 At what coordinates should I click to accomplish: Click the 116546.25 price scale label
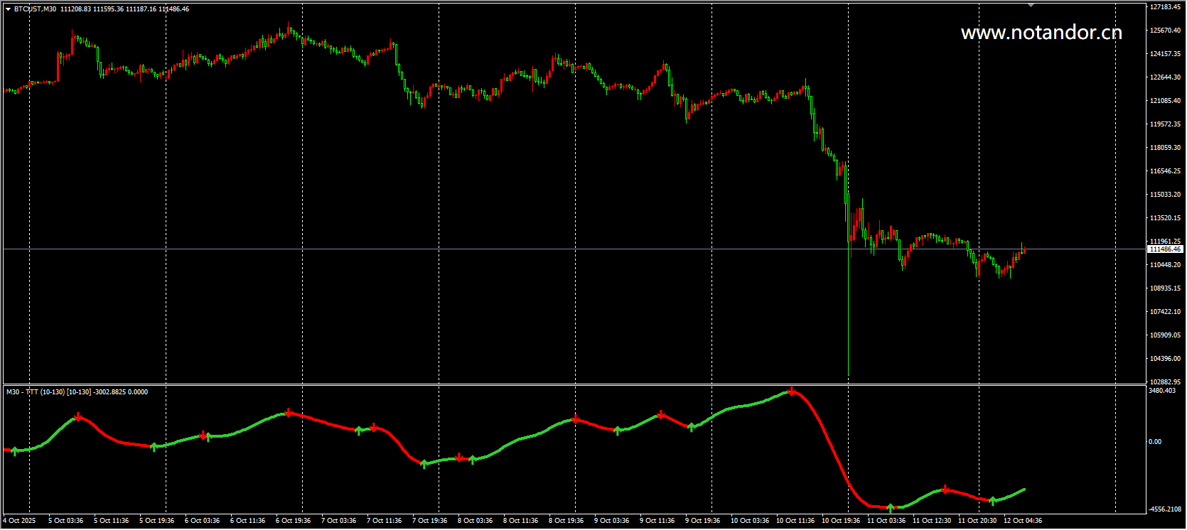point(1166,171)
